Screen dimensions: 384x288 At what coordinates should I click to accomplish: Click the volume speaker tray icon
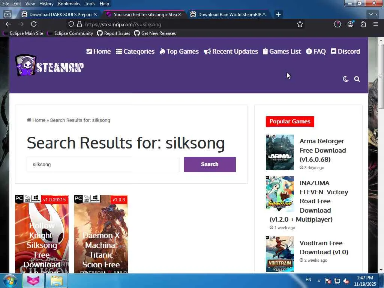coord(346,281)
